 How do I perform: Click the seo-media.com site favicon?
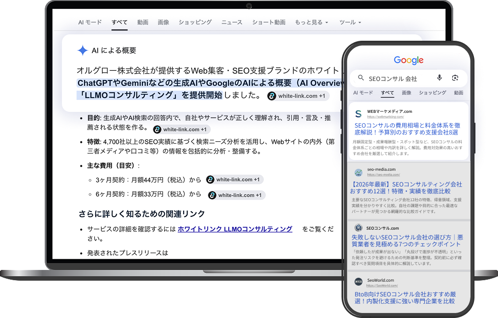[x=358, y=172]
